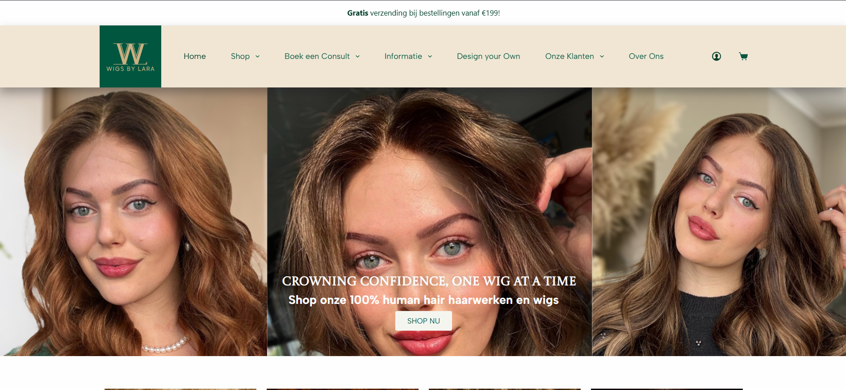The width and height of the screenshot is (846, 390).
Task: Open the Design your Own page
Action: click(488, 56)
